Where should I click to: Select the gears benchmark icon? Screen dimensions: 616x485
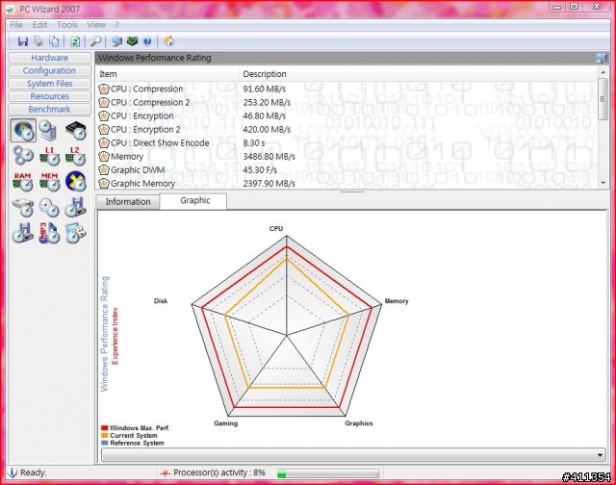click(x=23, y=156)
